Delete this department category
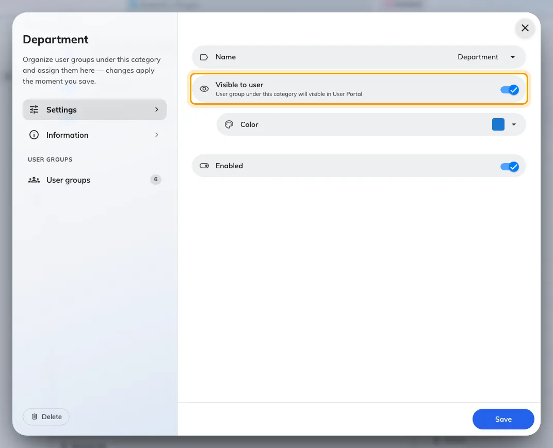This screenshot has height=448, width=553. tap(46, 417)
